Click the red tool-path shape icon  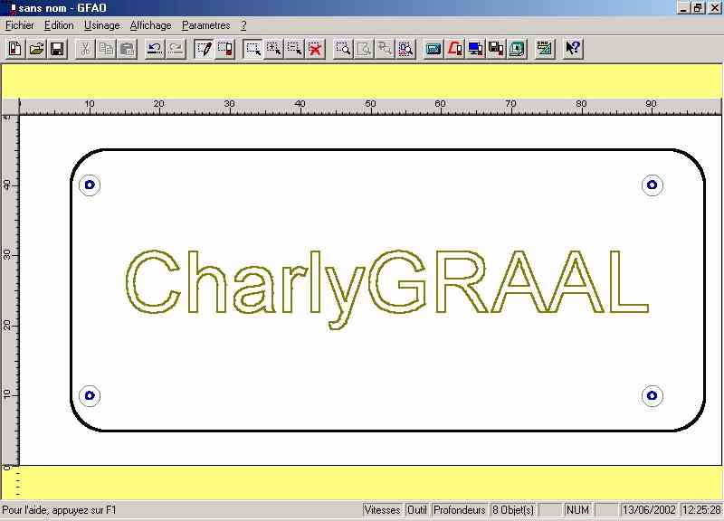coord(454,49)
